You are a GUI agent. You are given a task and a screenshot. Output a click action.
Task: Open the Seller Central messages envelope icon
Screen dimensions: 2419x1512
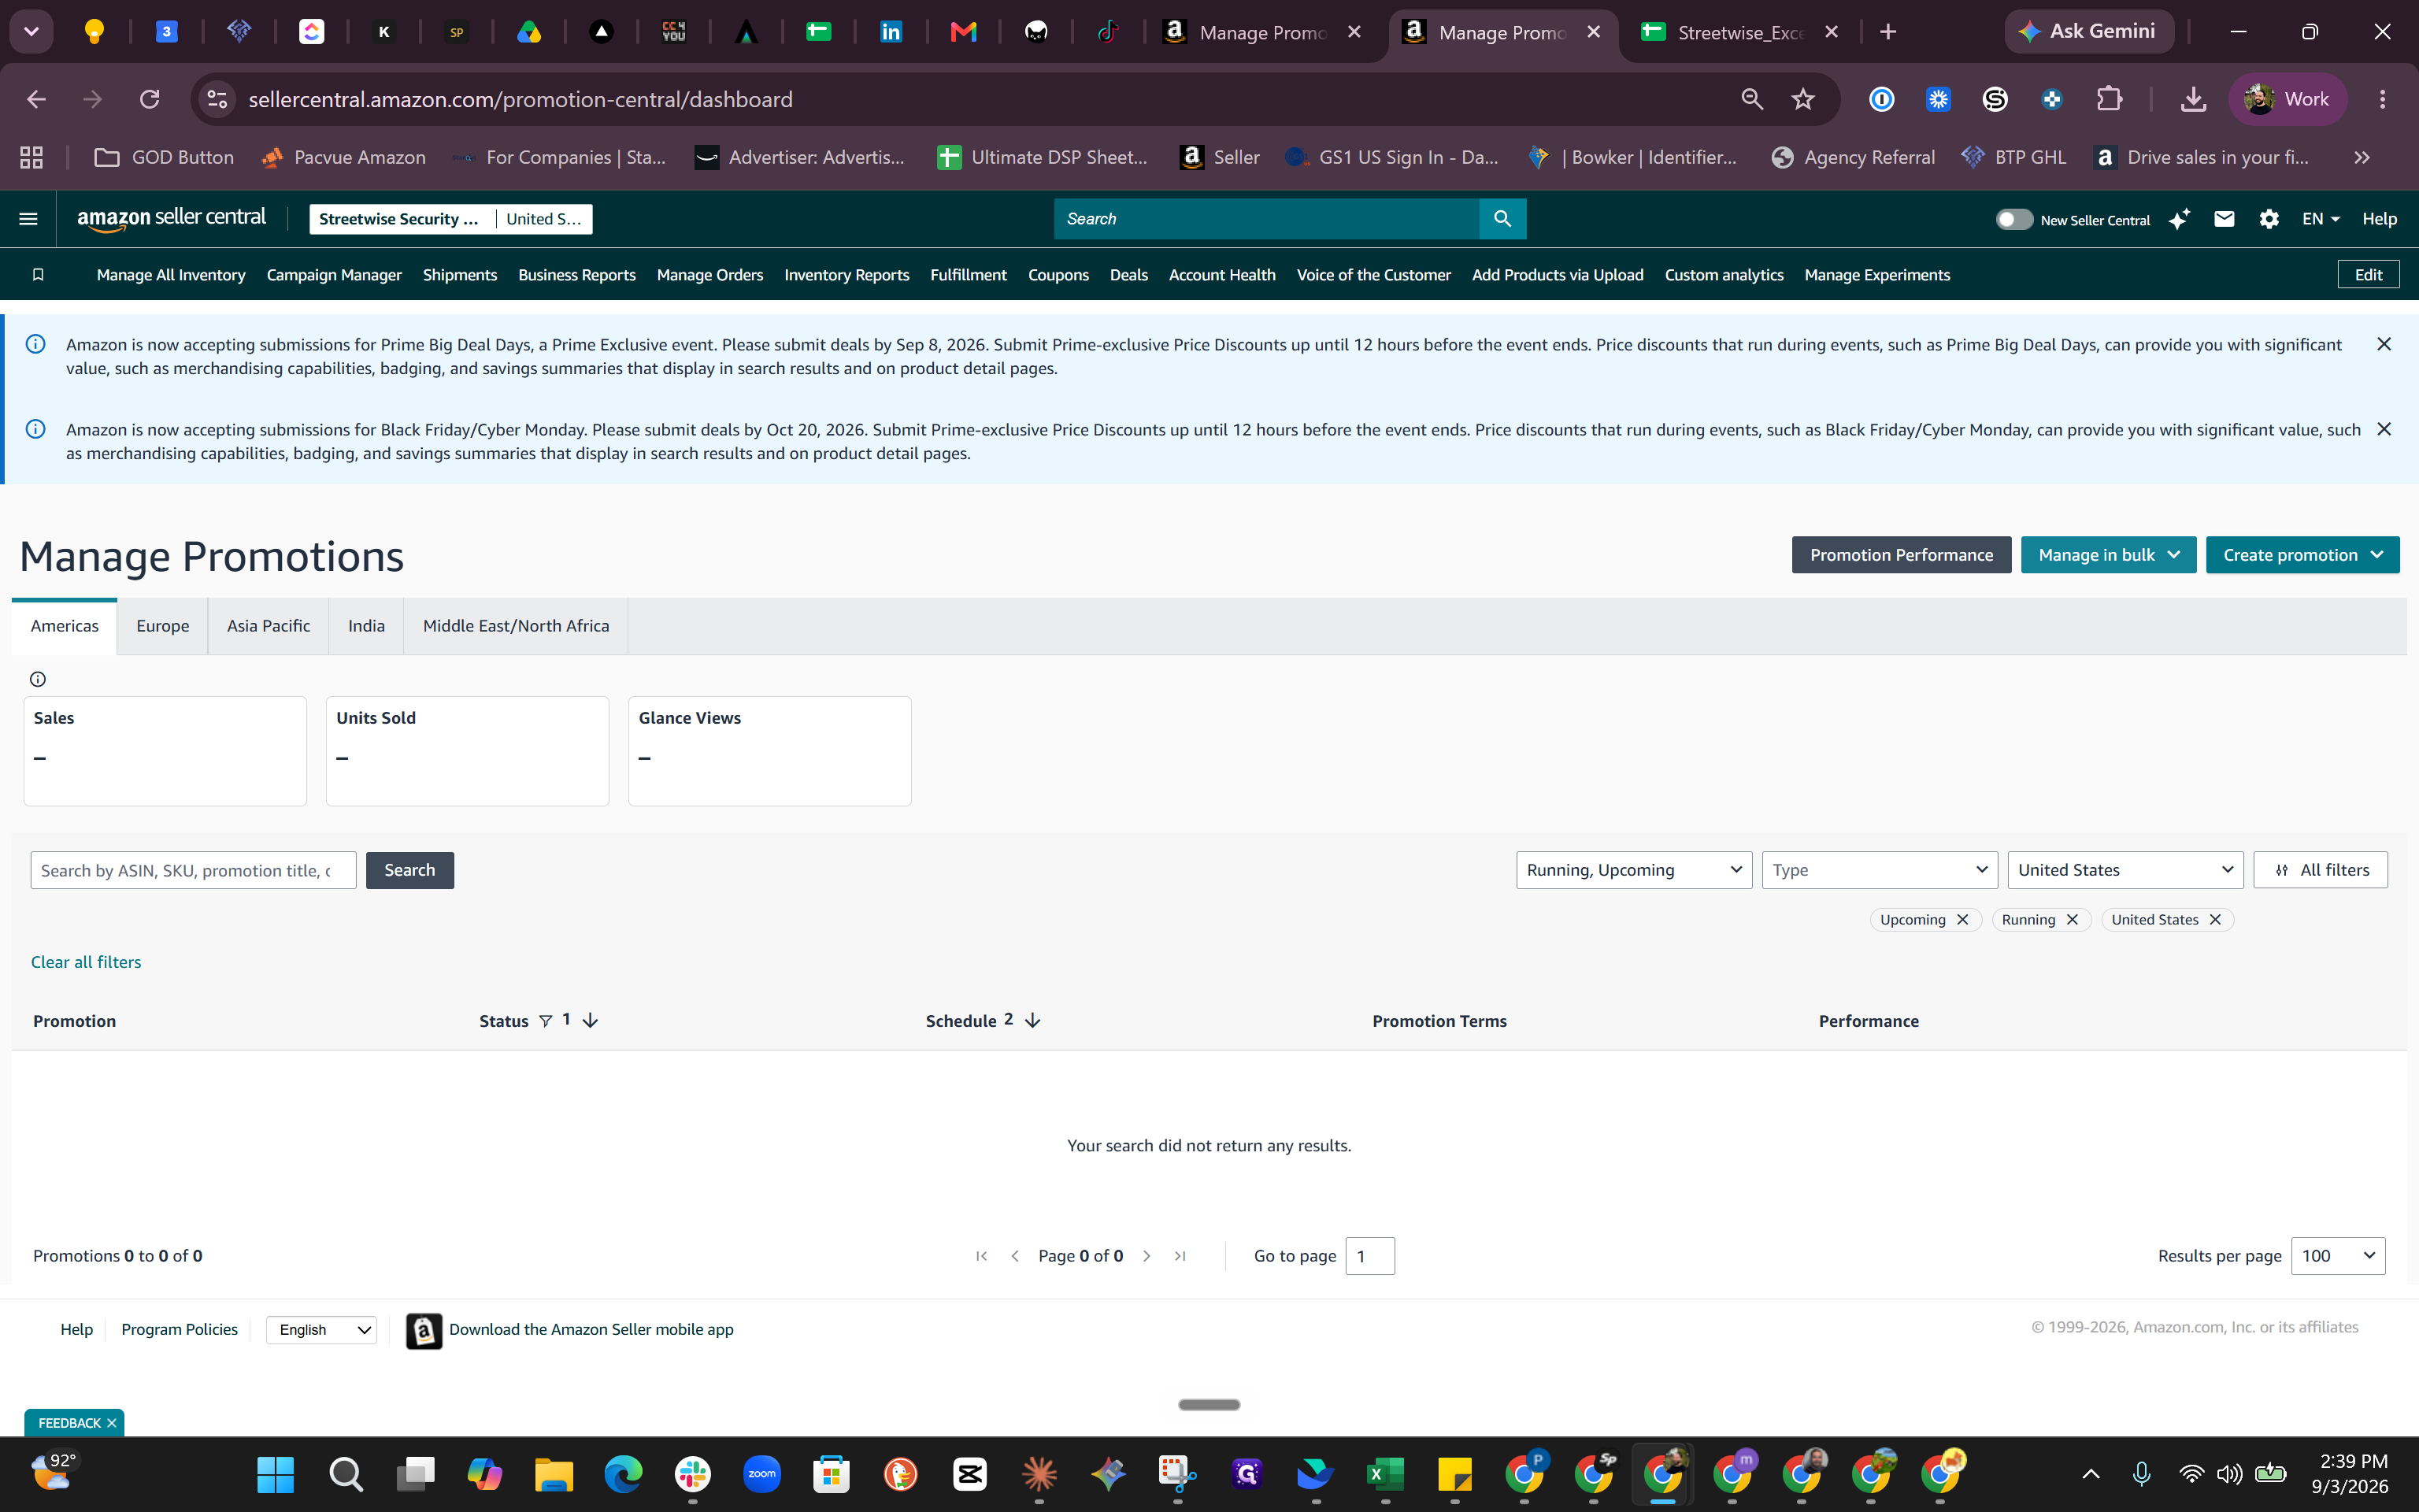tap(2224, 219)
